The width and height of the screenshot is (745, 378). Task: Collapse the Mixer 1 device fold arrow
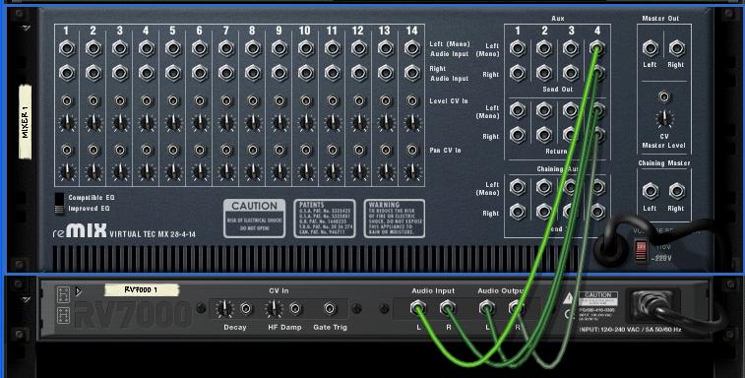26,28
